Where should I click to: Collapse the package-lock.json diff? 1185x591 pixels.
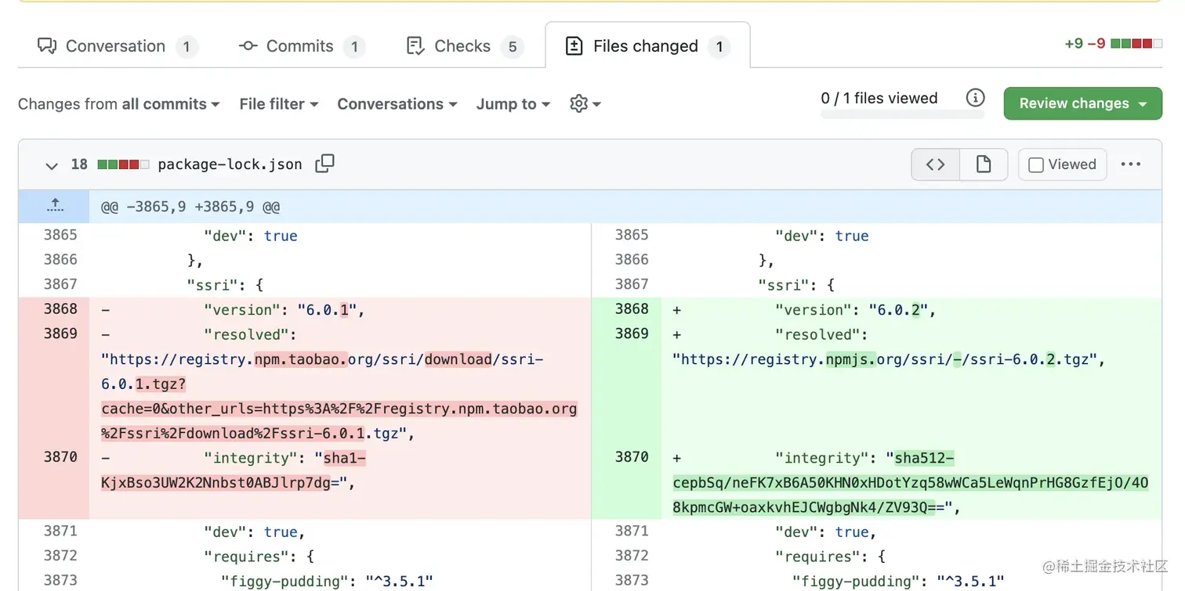pyautogui.click(x=51, y=165)
